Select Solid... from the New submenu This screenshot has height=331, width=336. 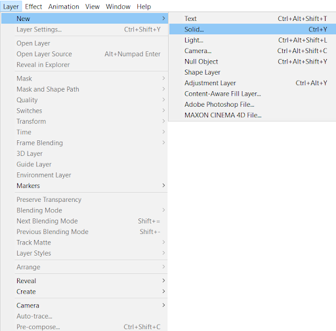point(253,29)
